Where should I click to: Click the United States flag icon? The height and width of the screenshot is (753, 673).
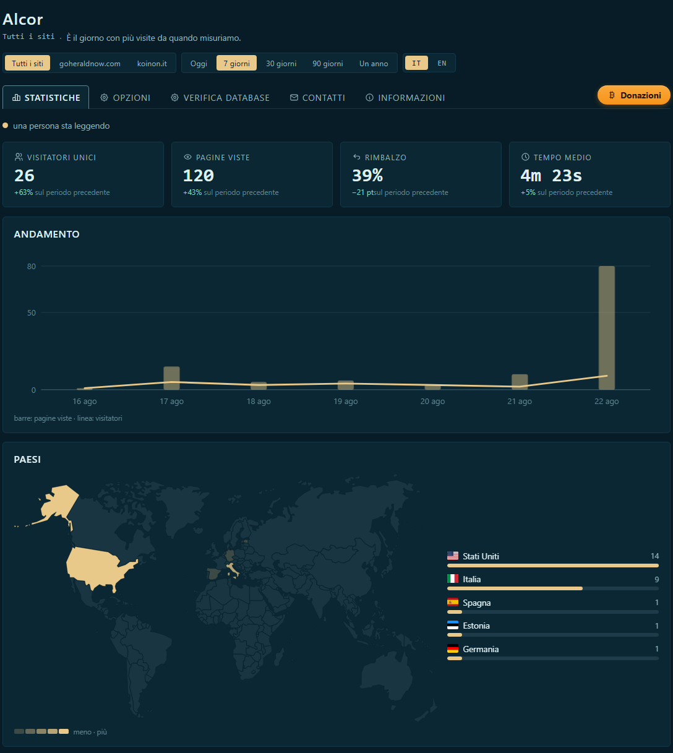point(453,556)
